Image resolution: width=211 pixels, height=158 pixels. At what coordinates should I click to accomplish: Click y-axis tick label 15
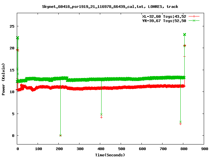12,70
